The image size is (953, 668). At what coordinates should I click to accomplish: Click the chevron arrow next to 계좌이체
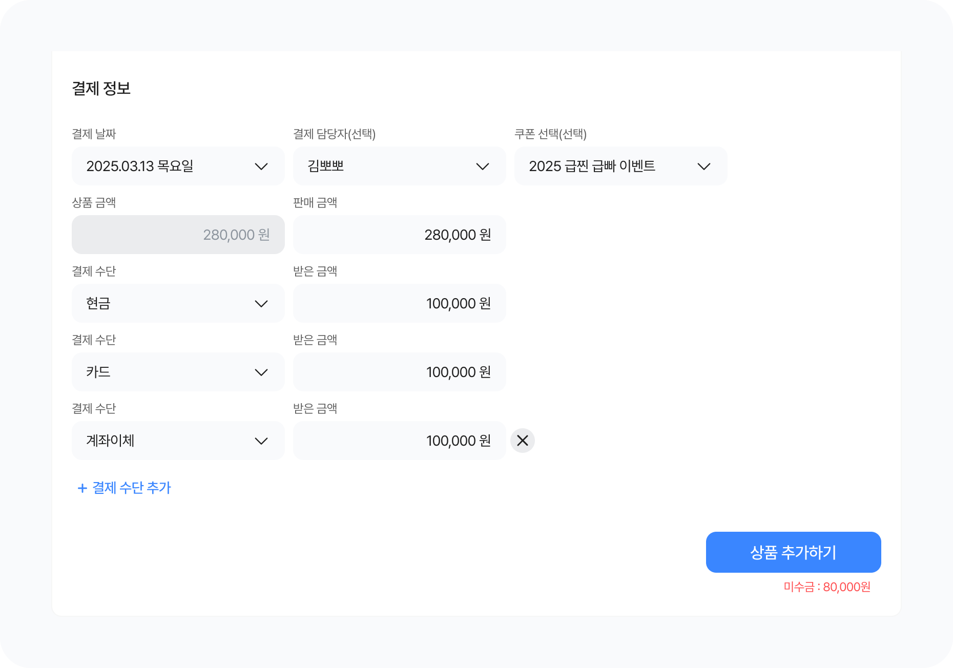[261, 441]
